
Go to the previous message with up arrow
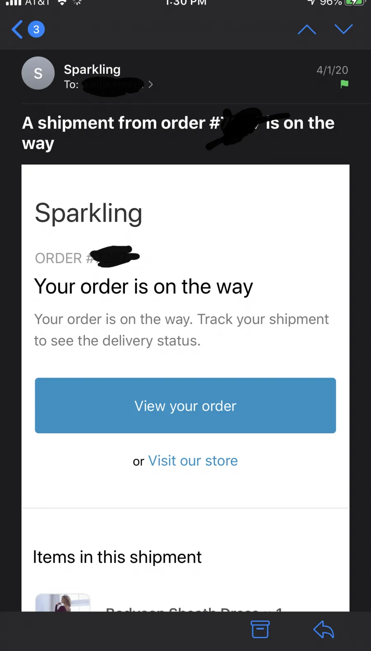click(307, 29)
